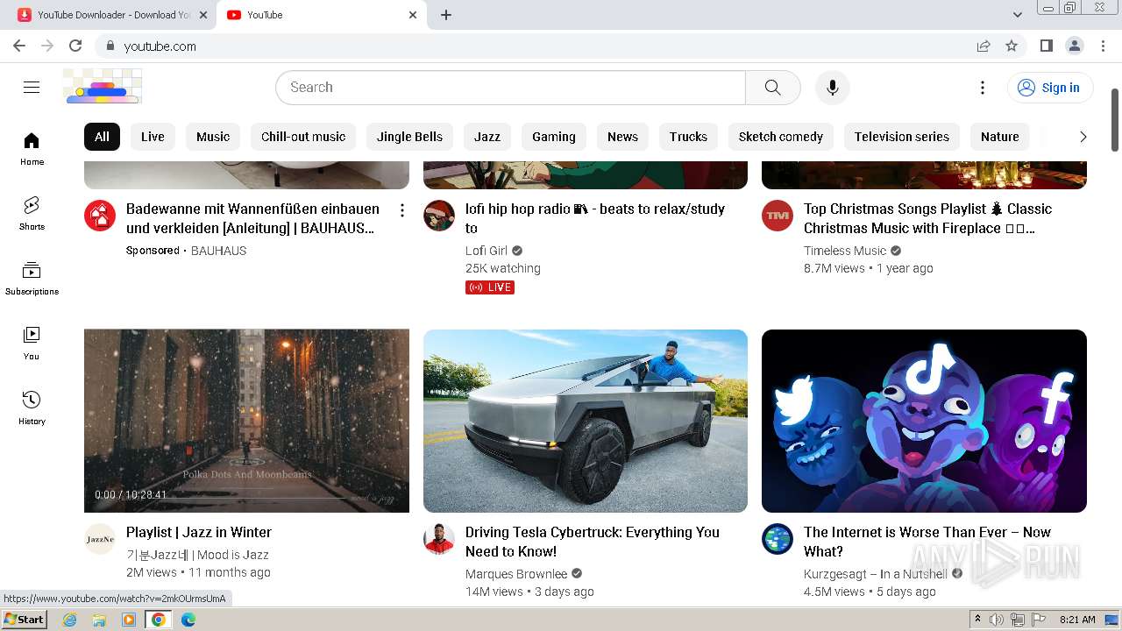Focus the YouTube search field
Viewport: 1122px width, 631px height.
pos(510,87)
